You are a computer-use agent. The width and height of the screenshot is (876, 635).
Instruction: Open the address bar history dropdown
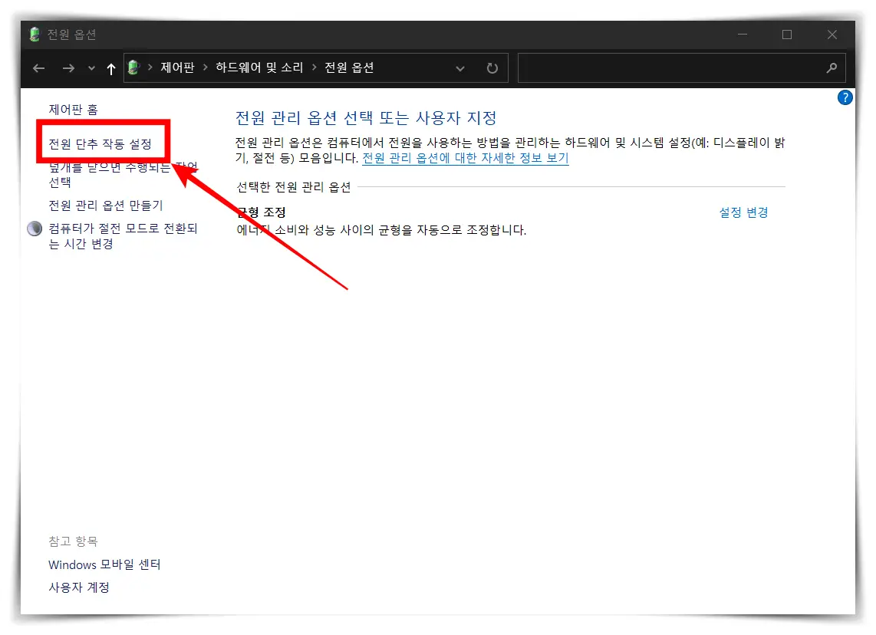pyautogui.click(x=91, y=67)
